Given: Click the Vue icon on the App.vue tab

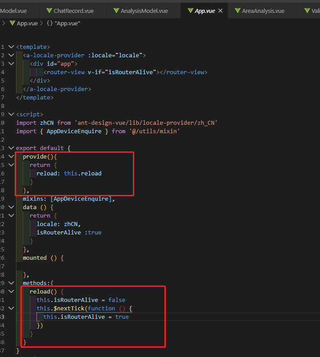Looking at the screenshot, I should [190, 11].
